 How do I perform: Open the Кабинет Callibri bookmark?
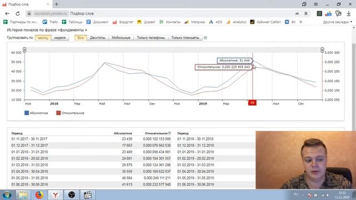[266, 22]
